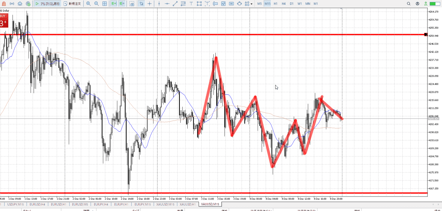Click the red BUY price panel
Viewport: 442px width, 211px height.
point(4,21)
